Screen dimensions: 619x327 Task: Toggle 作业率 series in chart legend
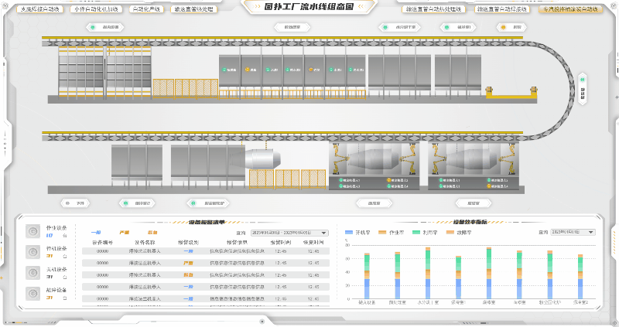click(x=392, y=233)
